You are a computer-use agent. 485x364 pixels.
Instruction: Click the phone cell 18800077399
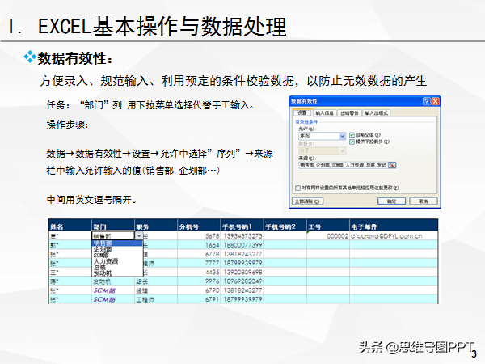(x=242, y=245)
